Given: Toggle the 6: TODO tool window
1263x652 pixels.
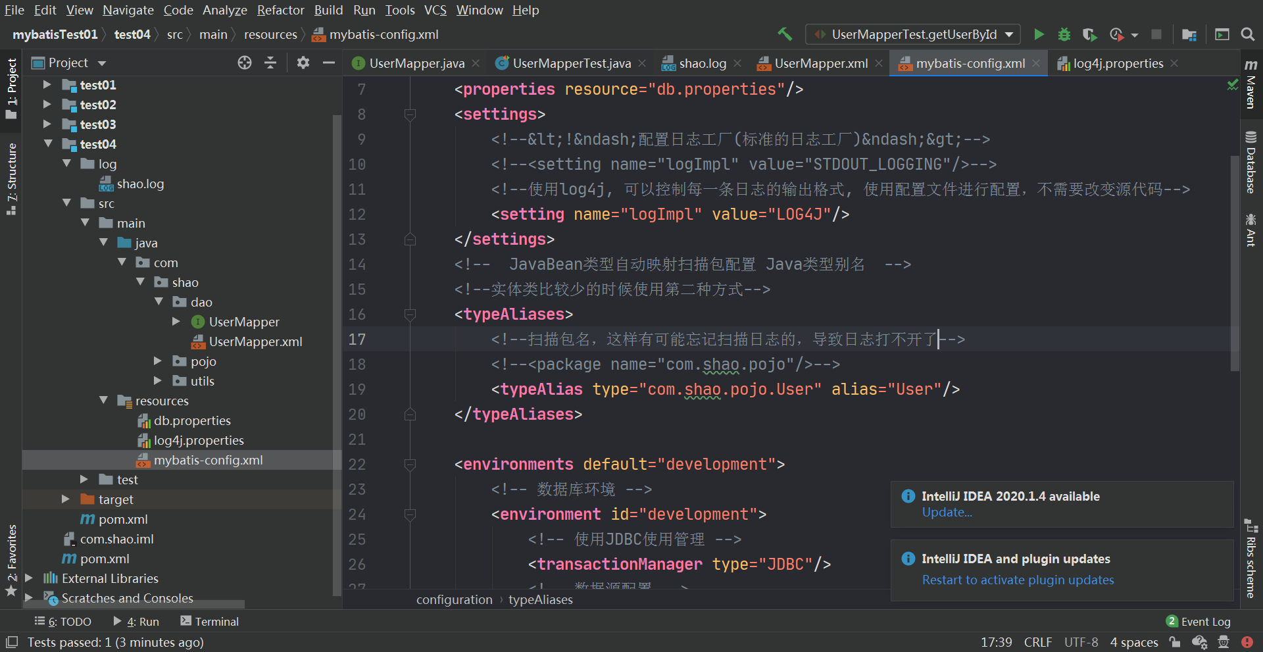Looking at the screenshot, I should pos(63,621).
